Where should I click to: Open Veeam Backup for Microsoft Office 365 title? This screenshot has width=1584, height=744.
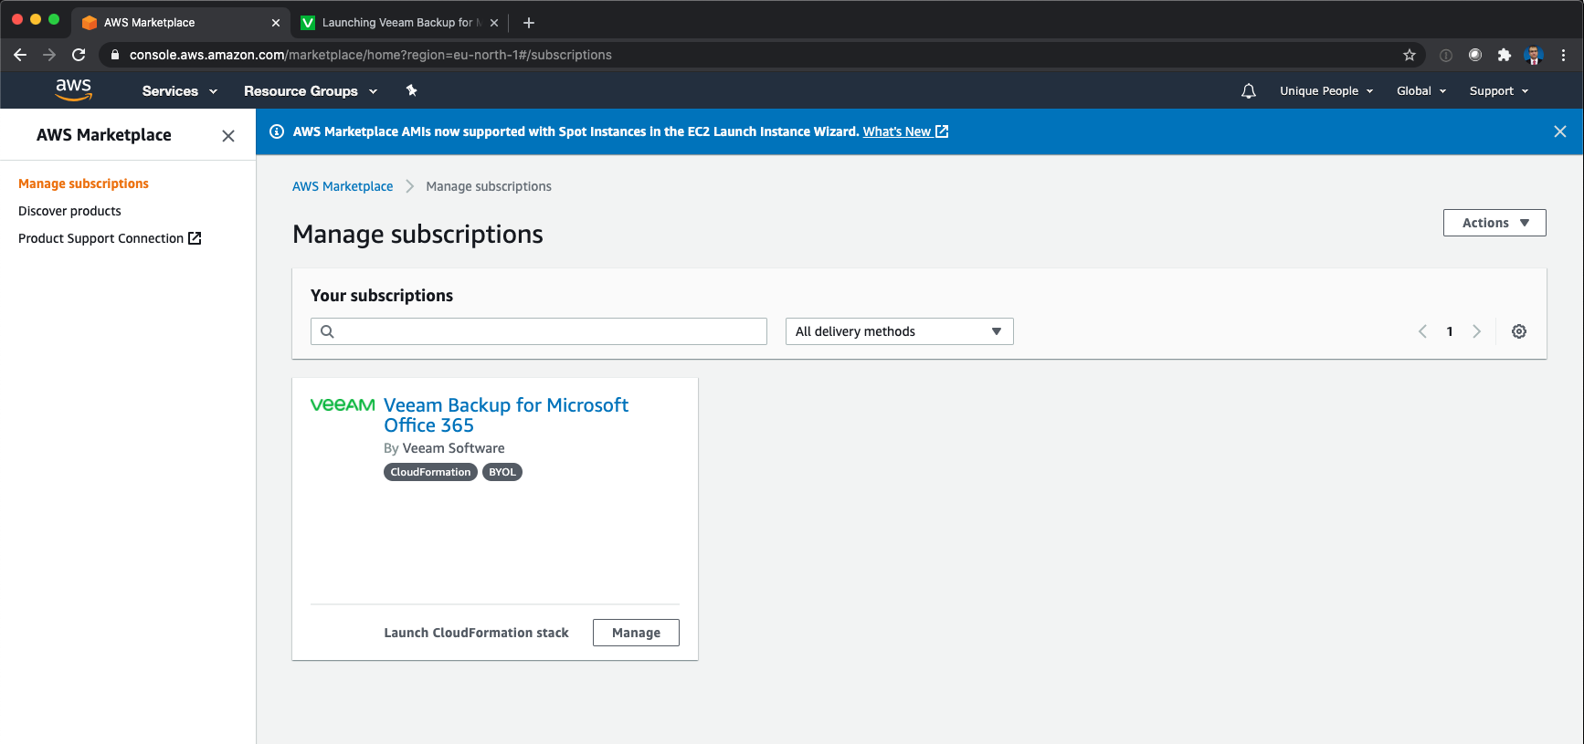(x=506, y=415)
